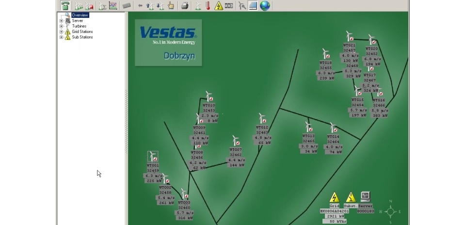This screenshot has height=225, width=465.
Task: Select Server in the tree
Action: click(78, 21)
